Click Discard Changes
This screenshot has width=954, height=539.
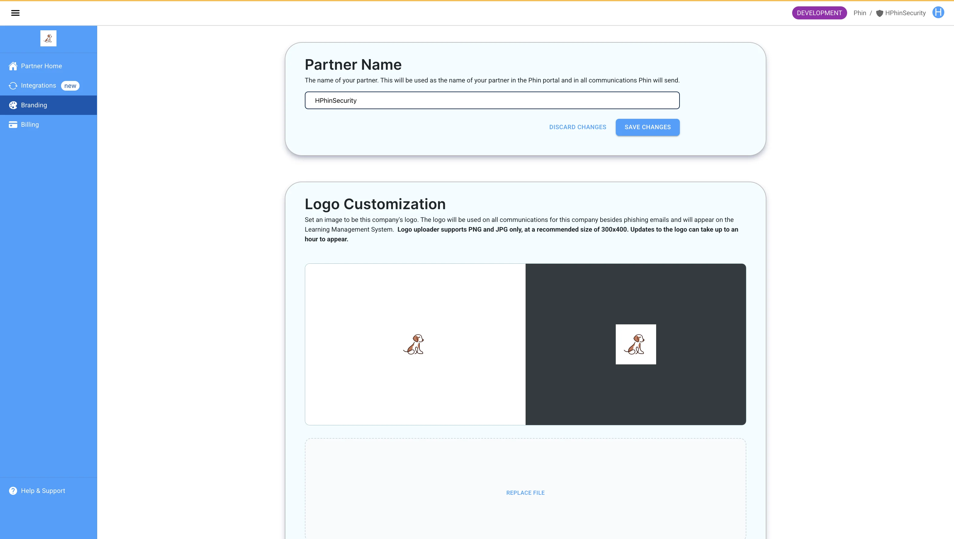(x=577, y=127)
